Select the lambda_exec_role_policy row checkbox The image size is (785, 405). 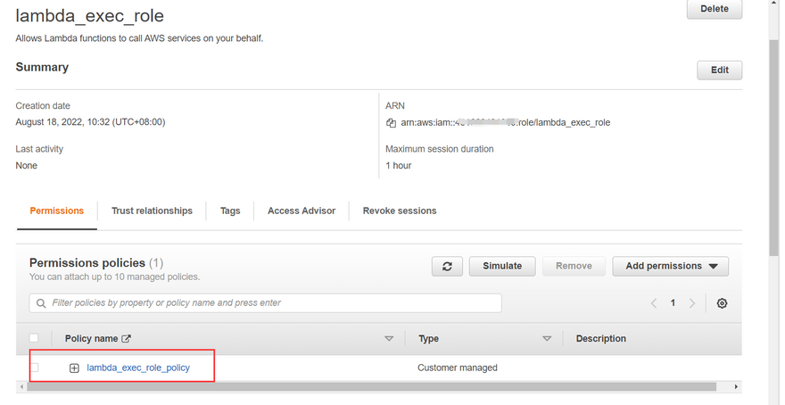point(34,368)
